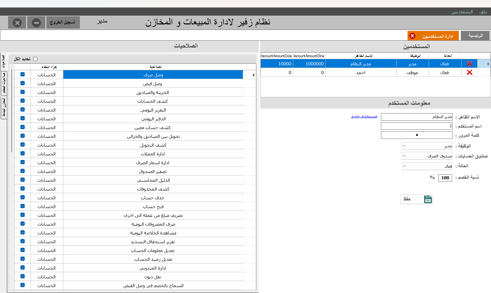Select the صلاحيات المطعم vertical tab

tap(4, 83)
